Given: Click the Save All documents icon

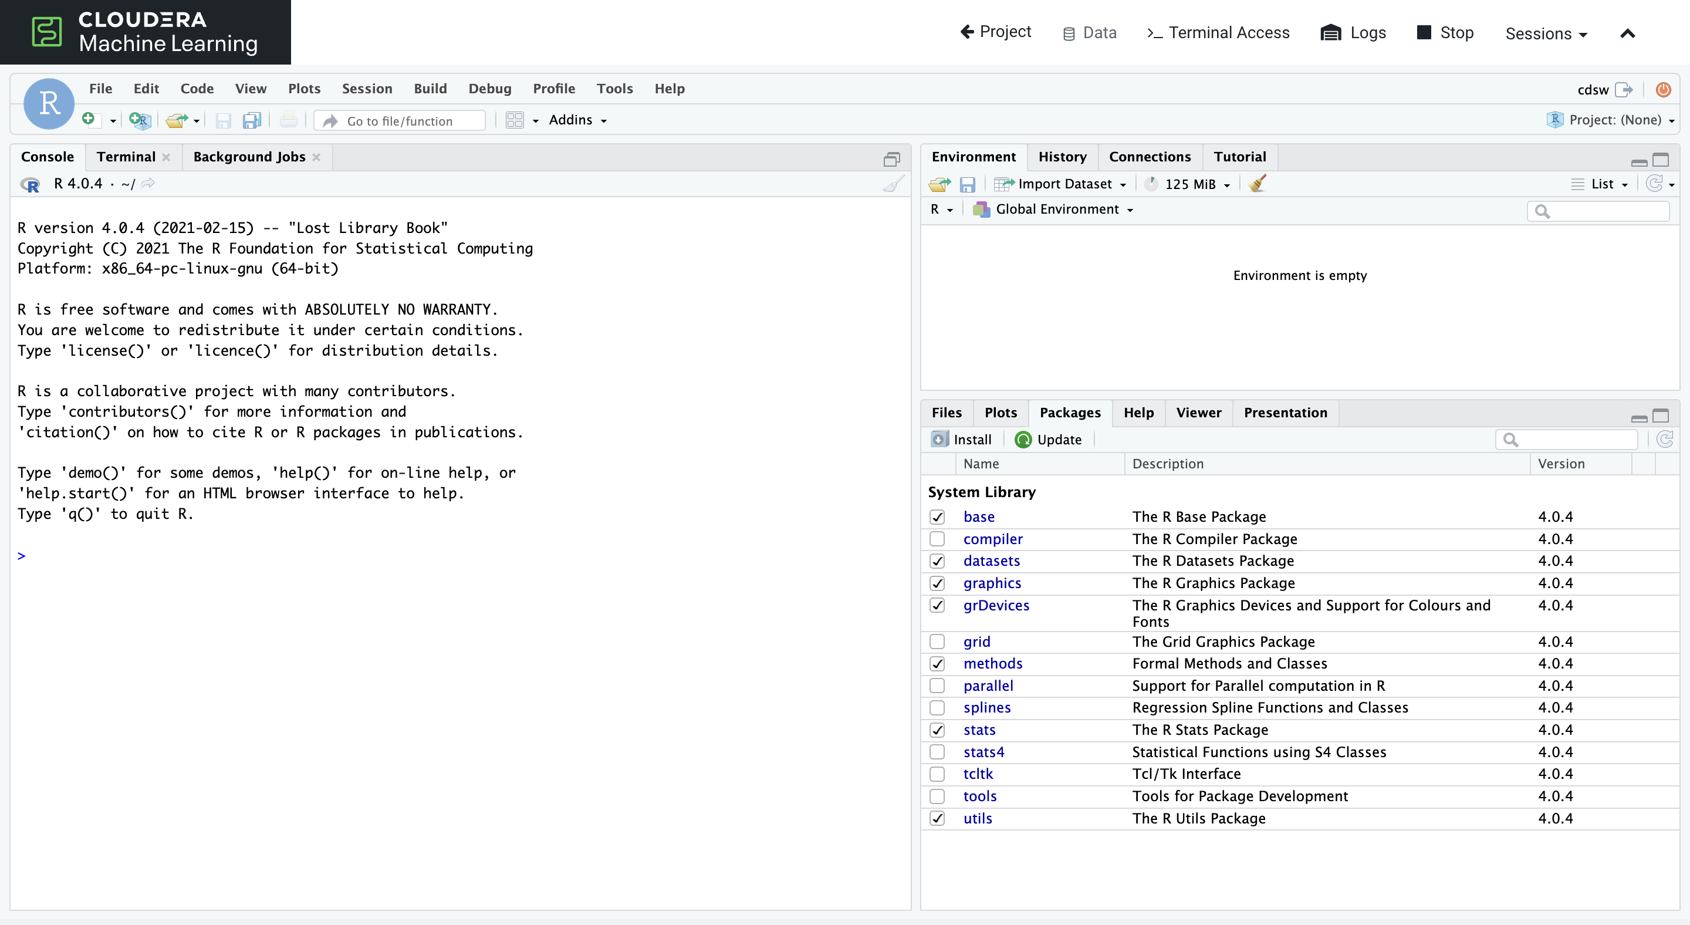Looking at the screenshot, I should click(x=251, y=120).
